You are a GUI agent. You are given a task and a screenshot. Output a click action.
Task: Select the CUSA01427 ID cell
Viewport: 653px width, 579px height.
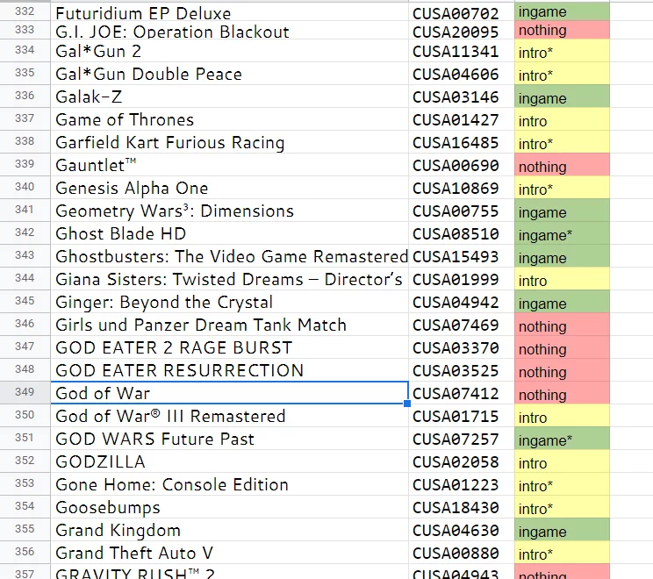pyautogui.click(x=462, y=119)
